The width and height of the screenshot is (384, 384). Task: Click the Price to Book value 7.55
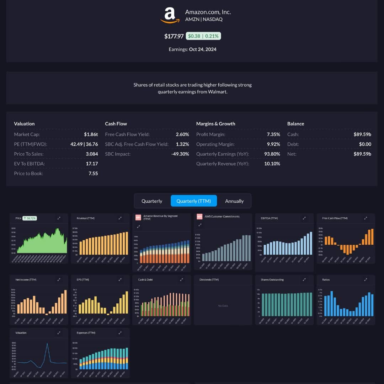click(93, 174)
